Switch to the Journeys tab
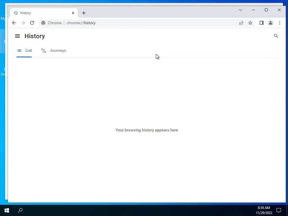Viewport: 288px width, 216px height. (54, 51)
